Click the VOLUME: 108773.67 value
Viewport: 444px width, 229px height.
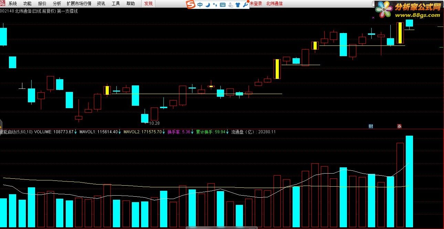pos(54,132)
